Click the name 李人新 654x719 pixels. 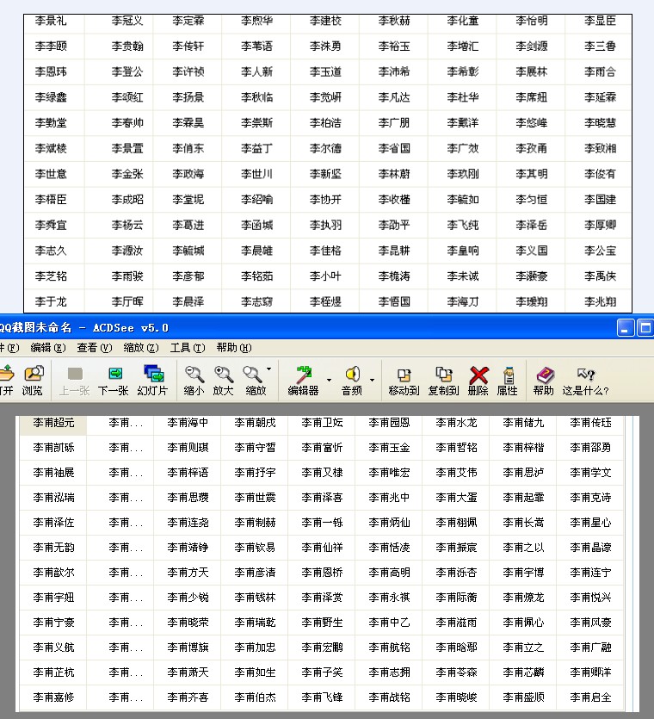pyautogui.click(x=256, y=72)
